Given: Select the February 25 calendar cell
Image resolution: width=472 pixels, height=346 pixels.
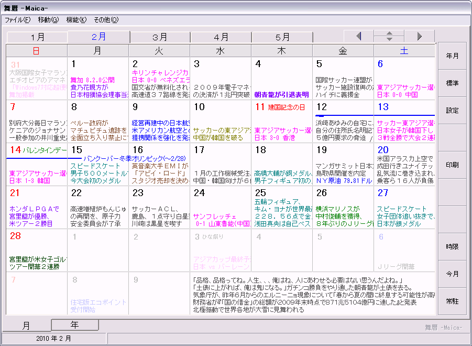Looking at the screenshot, I should pos(282,208).
